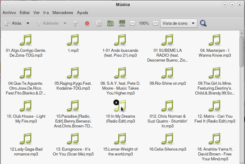
Task: Open the Vista de icono view dropdown
Action: (178, 23)
